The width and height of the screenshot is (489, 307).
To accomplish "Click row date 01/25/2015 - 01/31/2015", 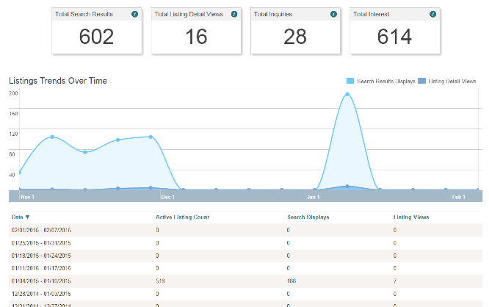I will 41,243.
